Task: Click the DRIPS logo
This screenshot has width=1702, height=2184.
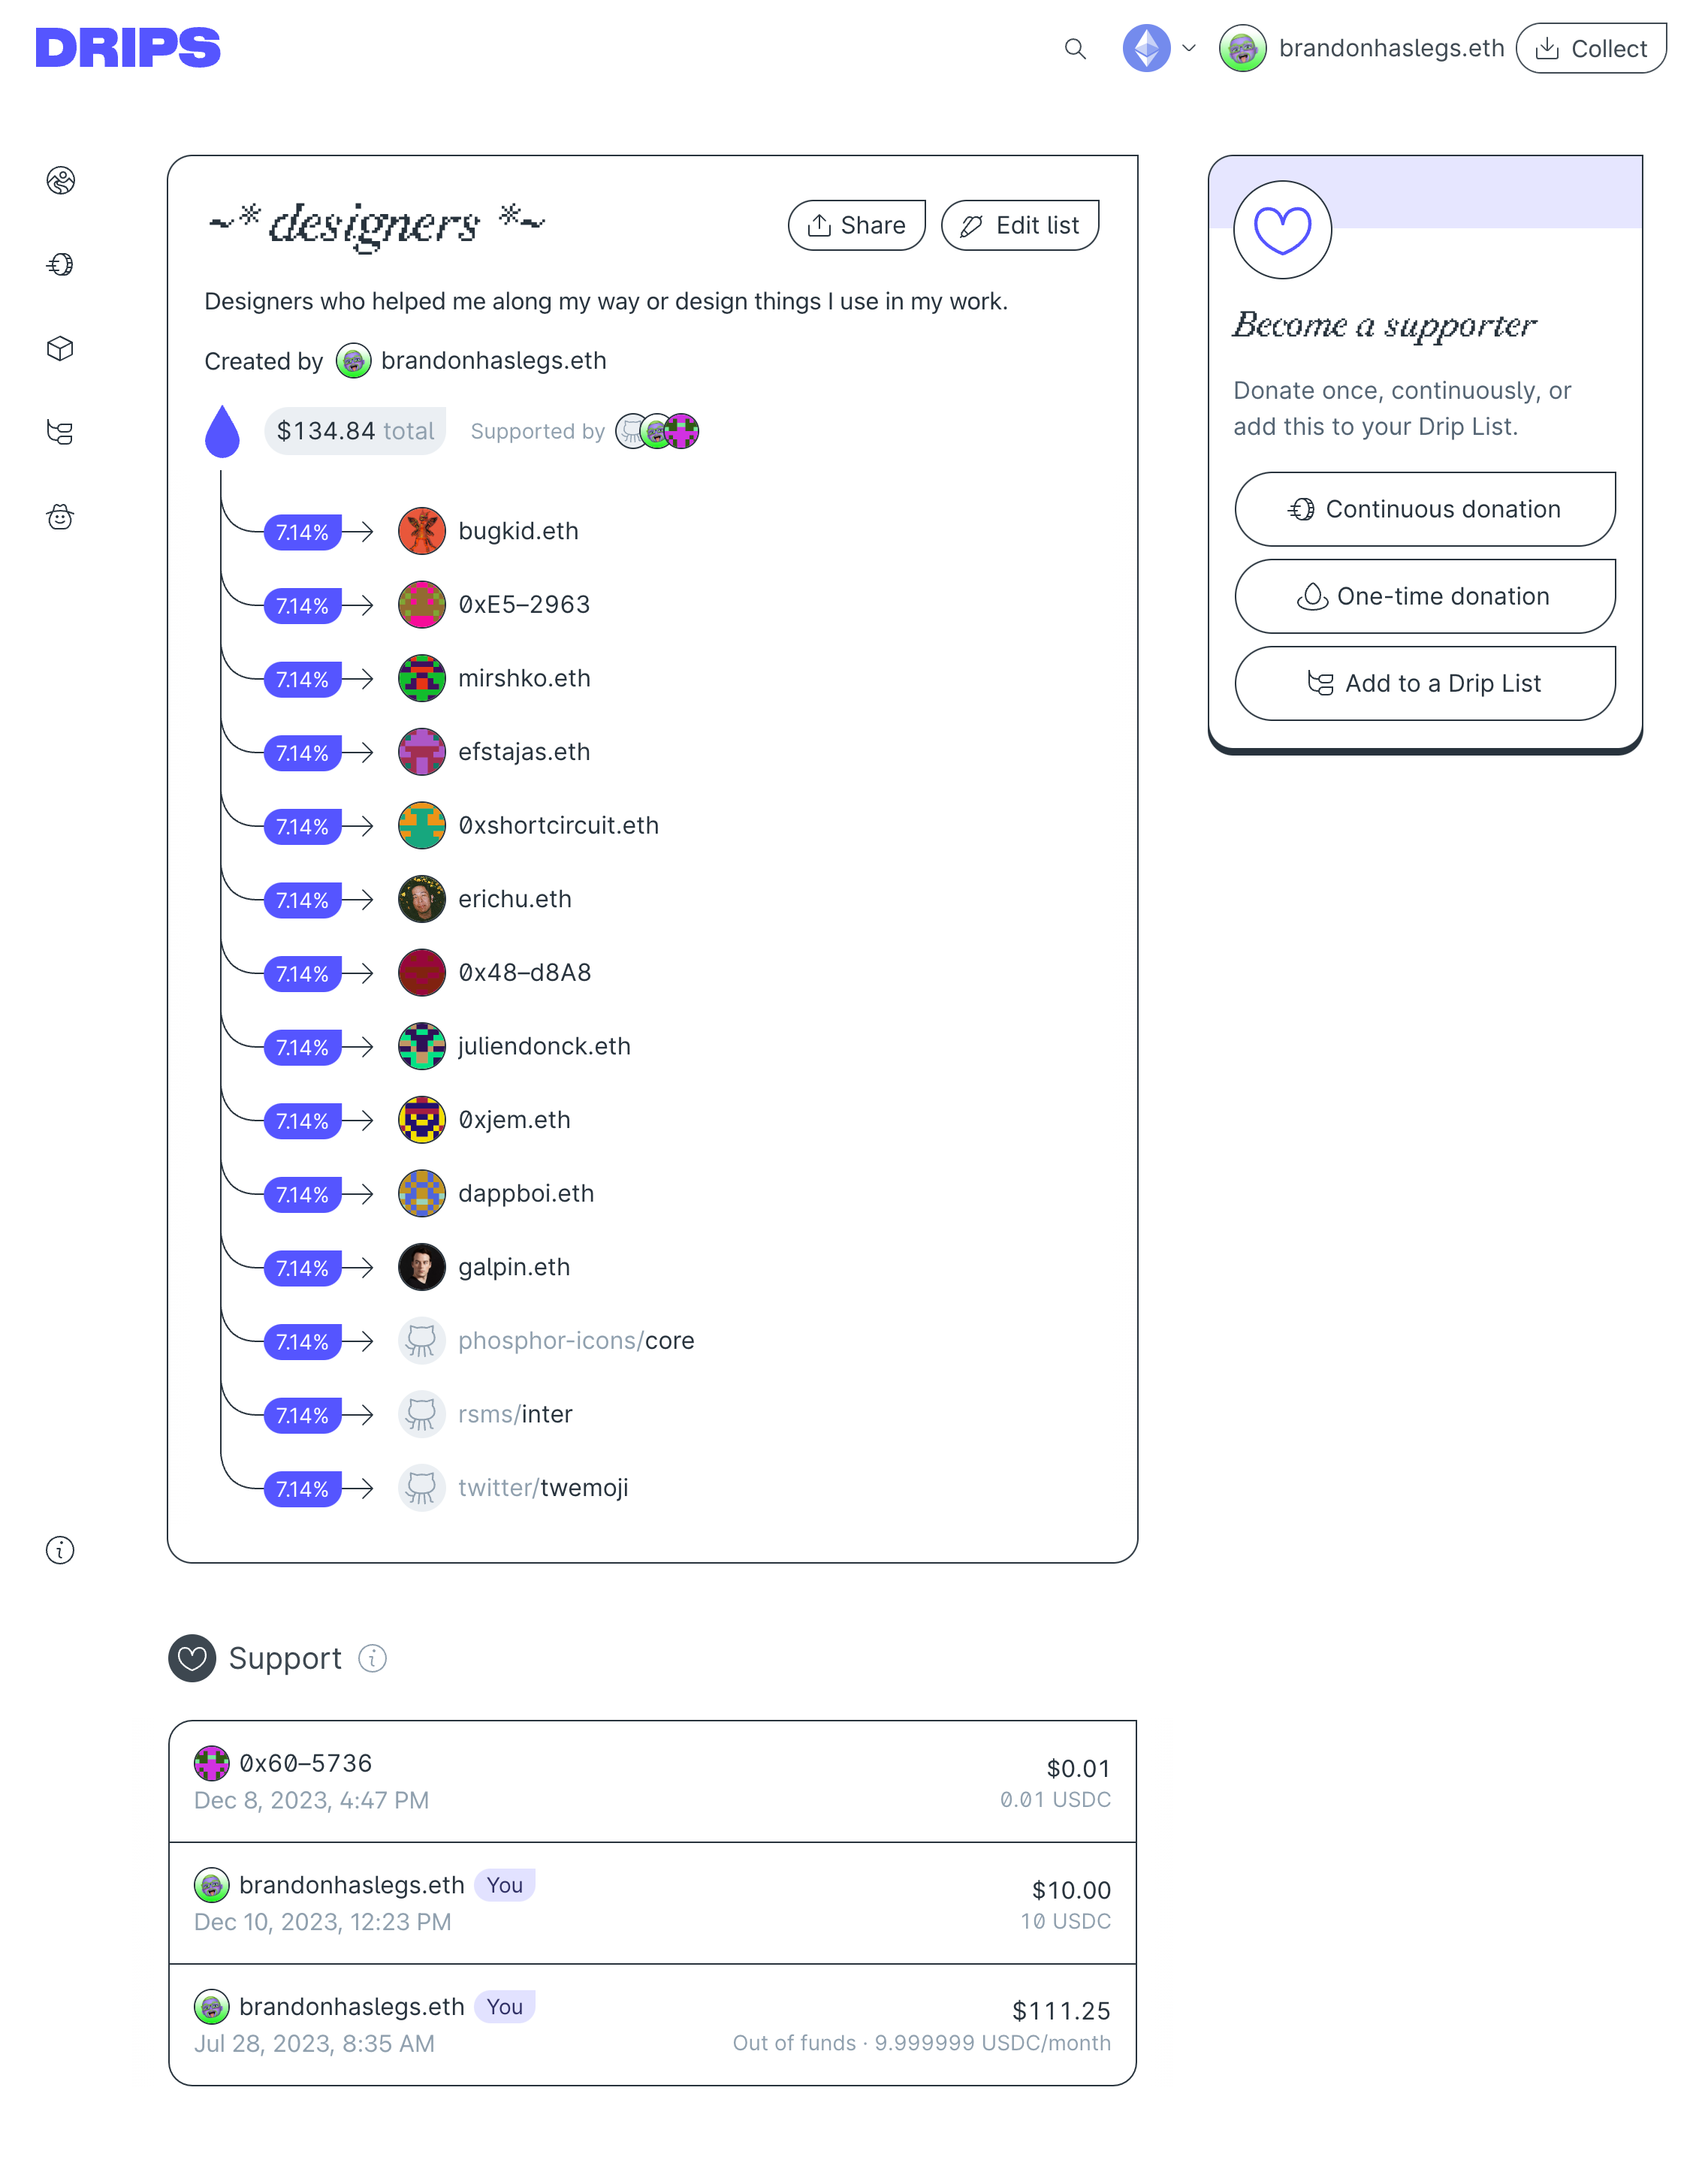Action: [x=128, y=48]
